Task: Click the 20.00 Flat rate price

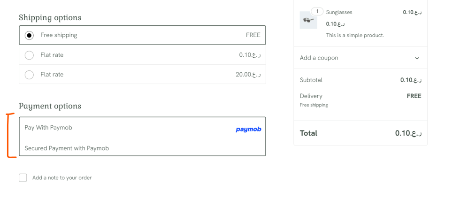Action: pyautogui.click(x=248, y=75)
